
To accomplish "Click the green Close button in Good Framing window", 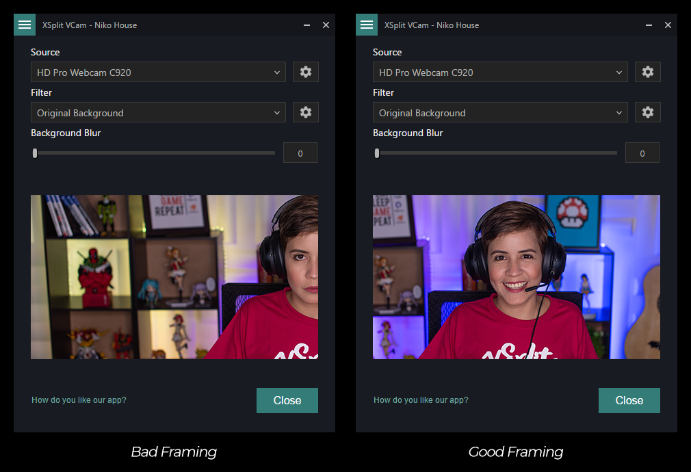I will [x=629, y=400].
